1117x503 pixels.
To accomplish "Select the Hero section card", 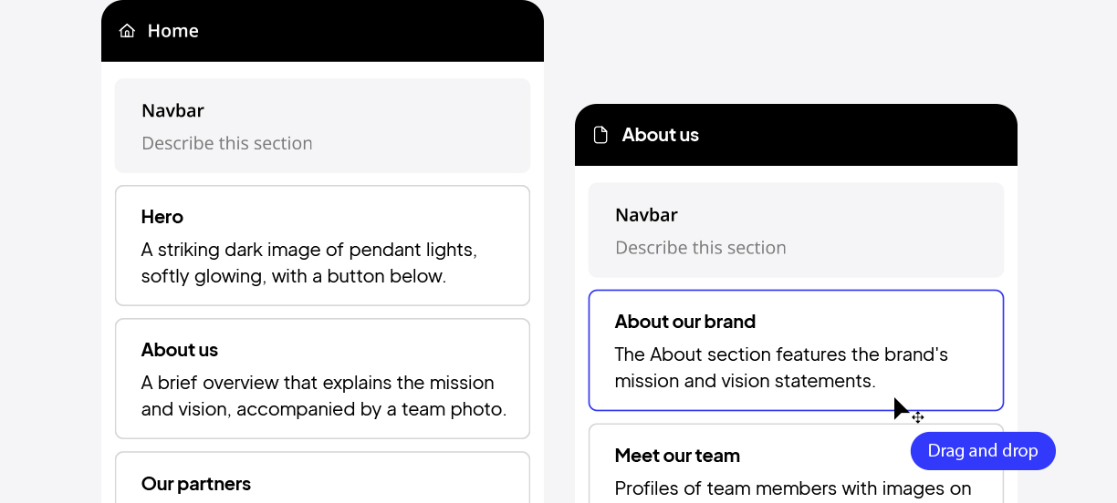I will pos(322,246).
